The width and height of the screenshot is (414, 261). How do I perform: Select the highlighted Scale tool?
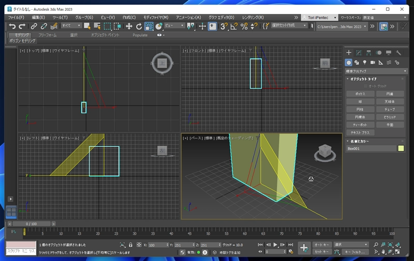click(149, 26)
